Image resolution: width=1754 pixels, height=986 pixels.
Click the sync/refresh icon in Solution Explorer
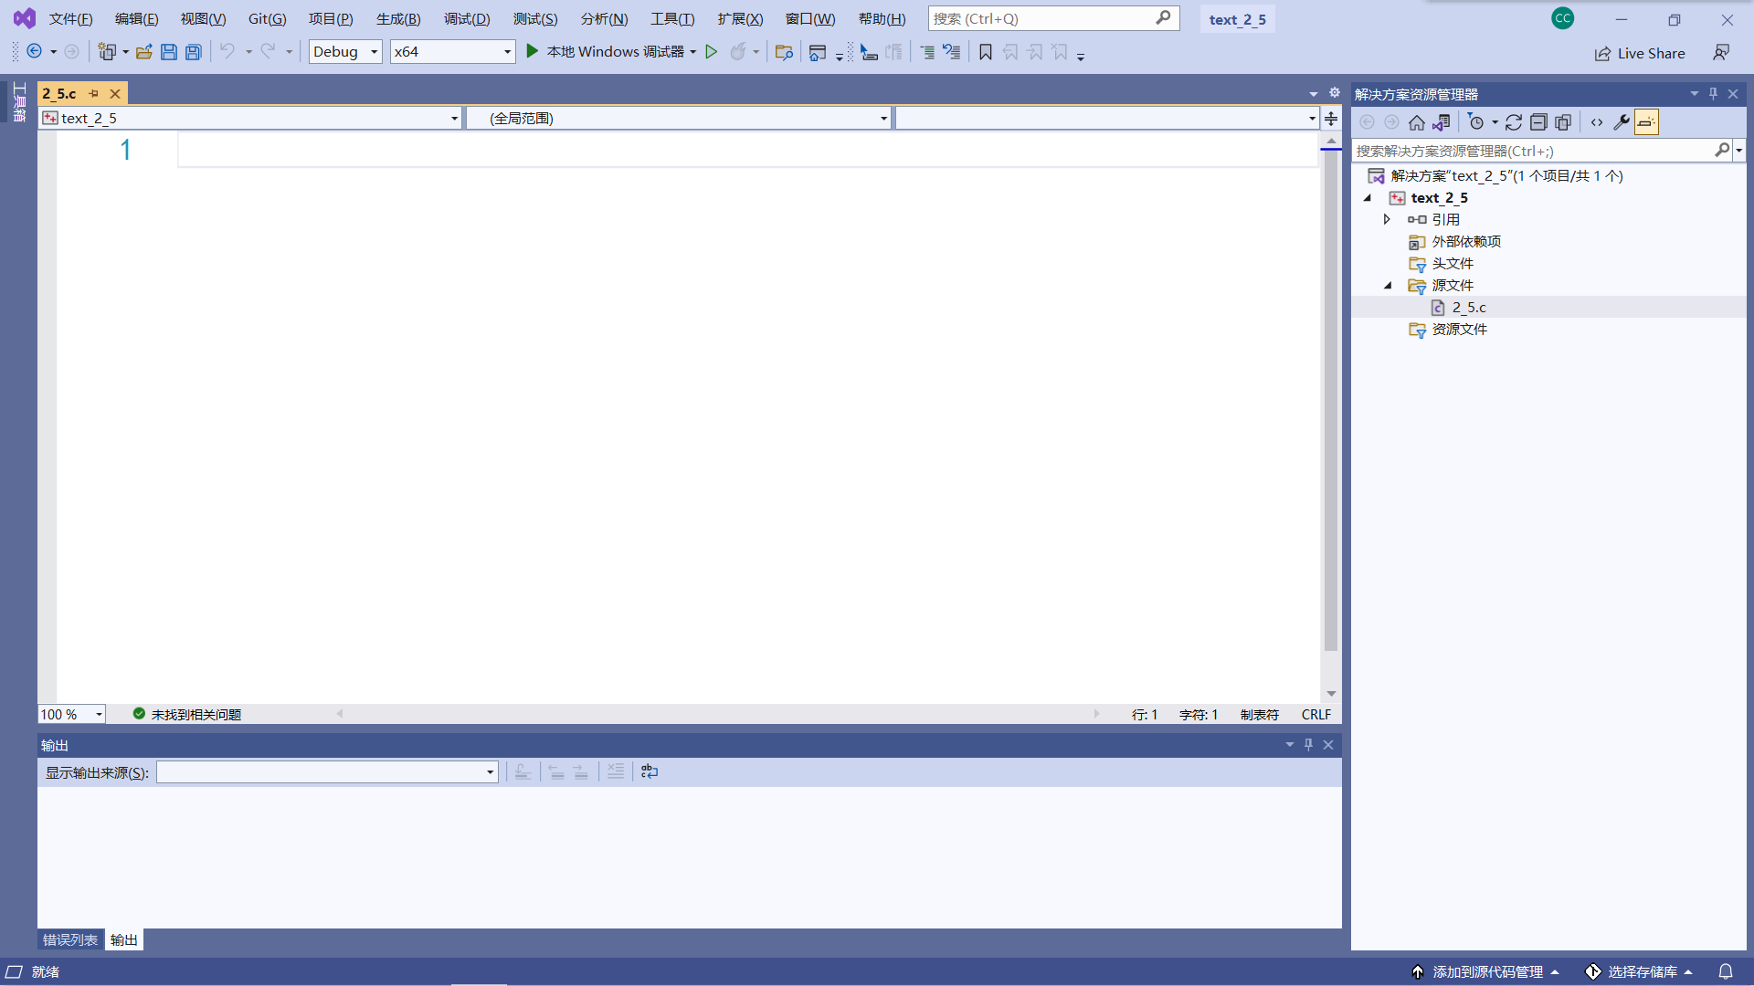click(1513, 122)
